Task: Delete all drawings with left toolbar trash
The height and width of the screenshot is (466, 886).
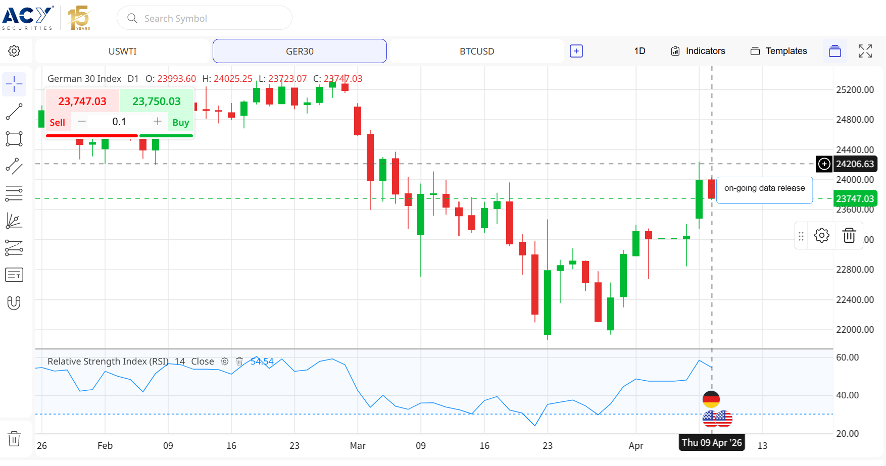Action: 14,439
